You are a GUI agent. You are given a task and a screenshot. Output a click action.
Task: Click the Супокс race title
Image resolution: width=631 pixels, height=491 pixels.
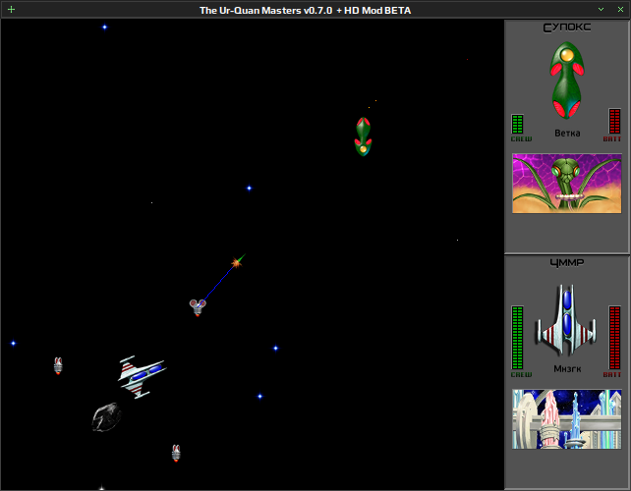[567, 27]
